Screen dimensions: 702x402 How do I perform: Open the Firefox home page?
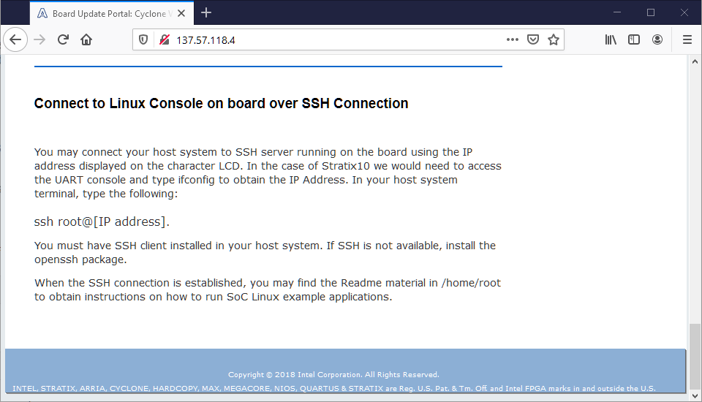click(x=86, y=39)
